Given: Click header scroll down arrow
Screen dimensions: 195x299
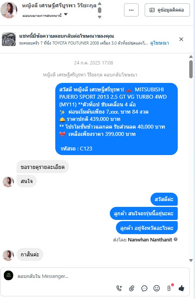Looking at the screenshot, I should click(x=99, y=17).
